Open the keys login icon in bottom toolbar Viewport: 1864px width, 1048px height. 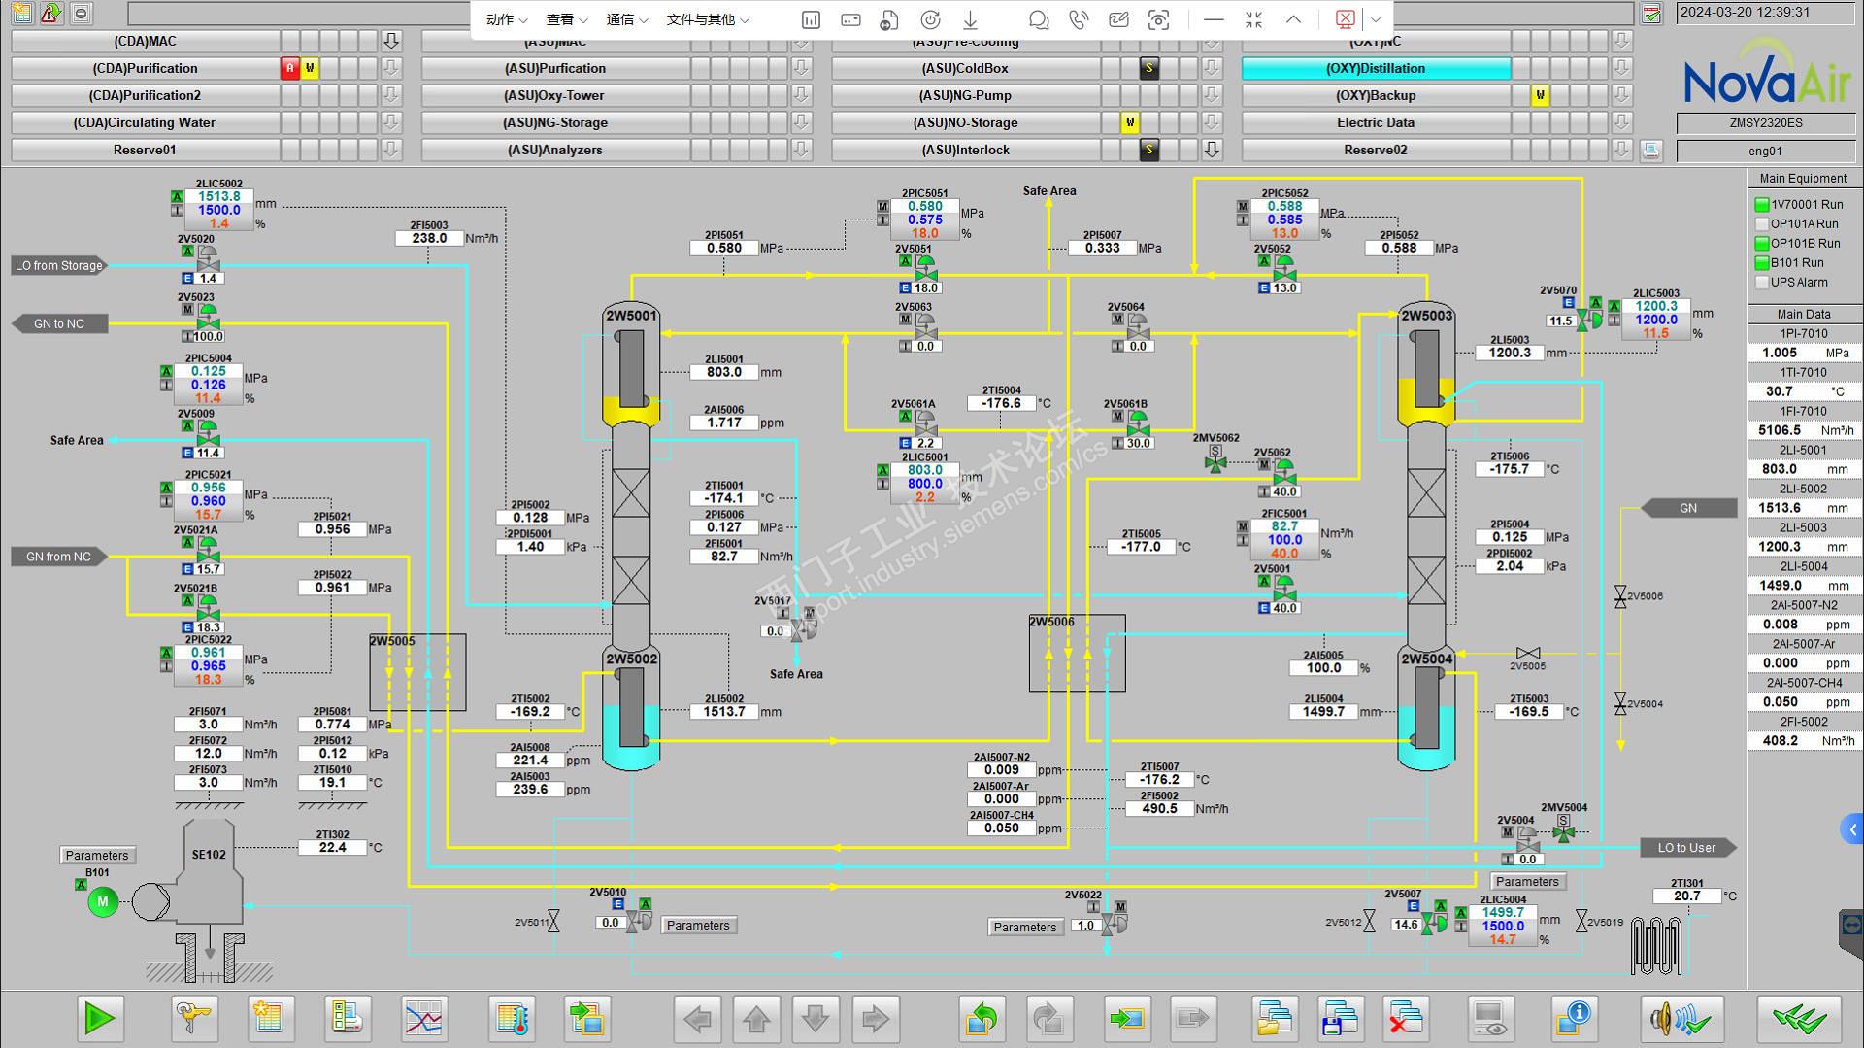click(194, 1019)
